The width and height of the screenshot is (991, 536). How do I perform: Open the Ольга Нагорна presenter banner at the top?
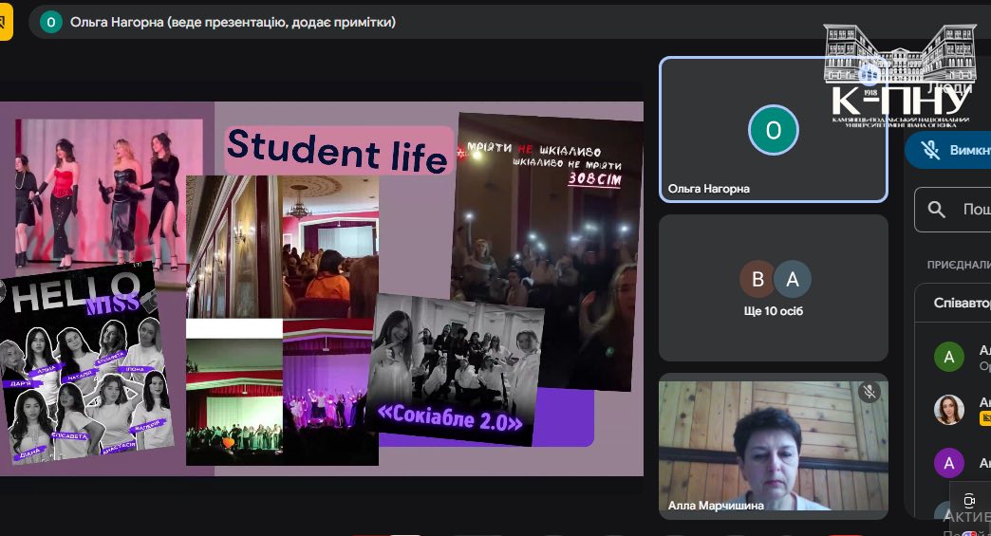tap(233, 22)
